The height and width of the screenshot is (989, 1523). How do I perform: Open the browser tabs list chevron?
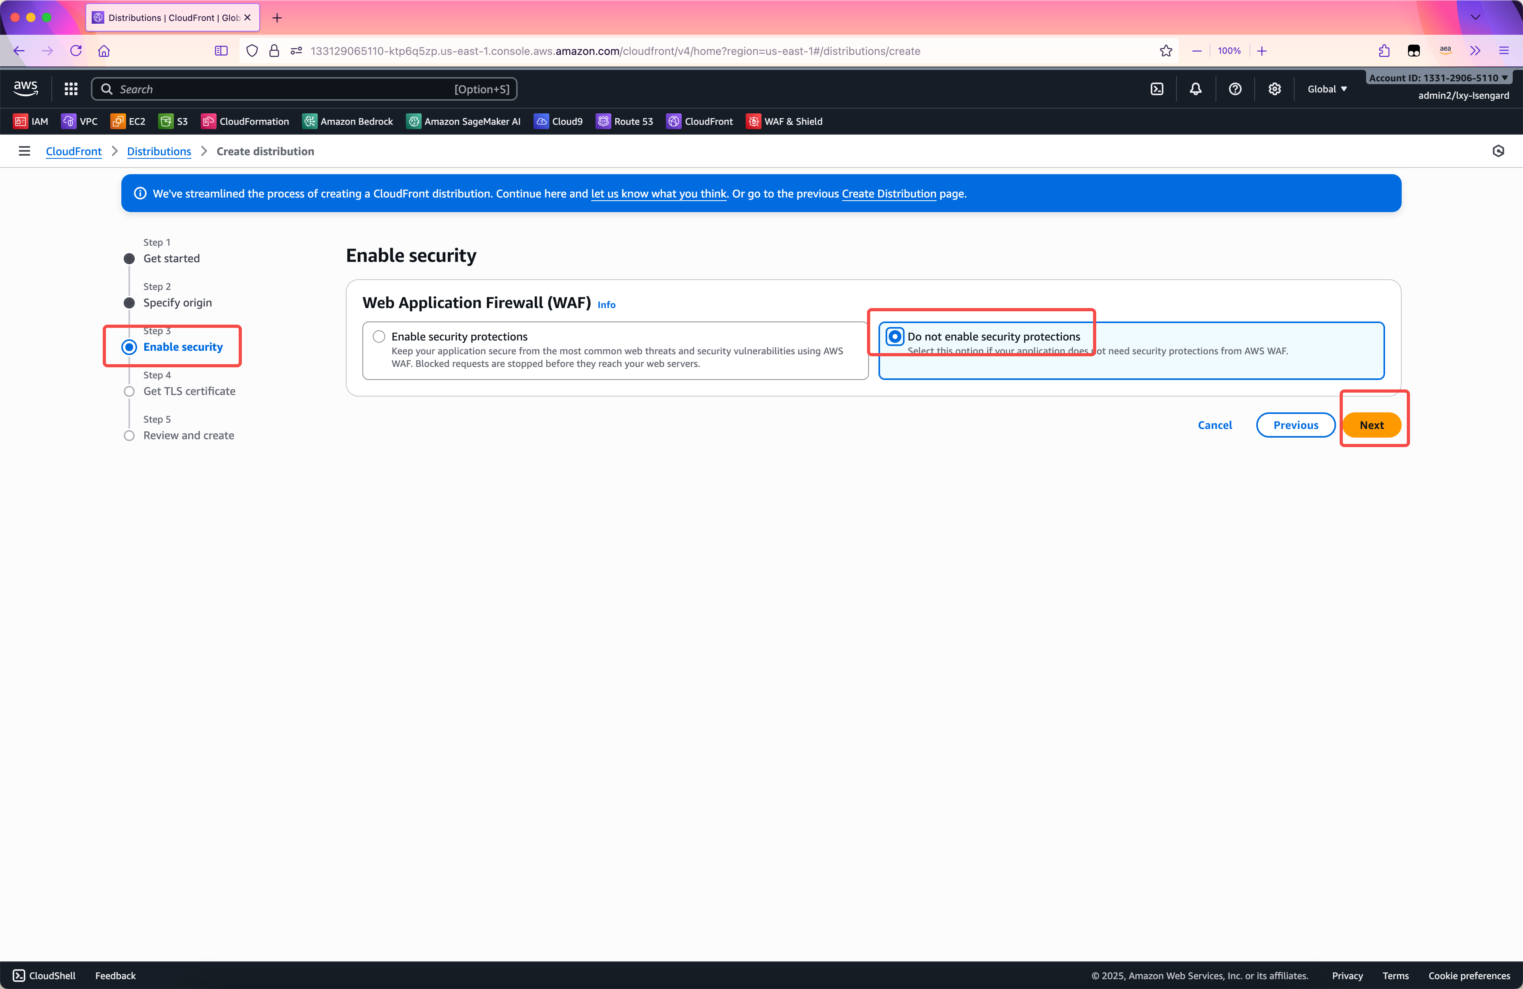(x=1475, y=17)
